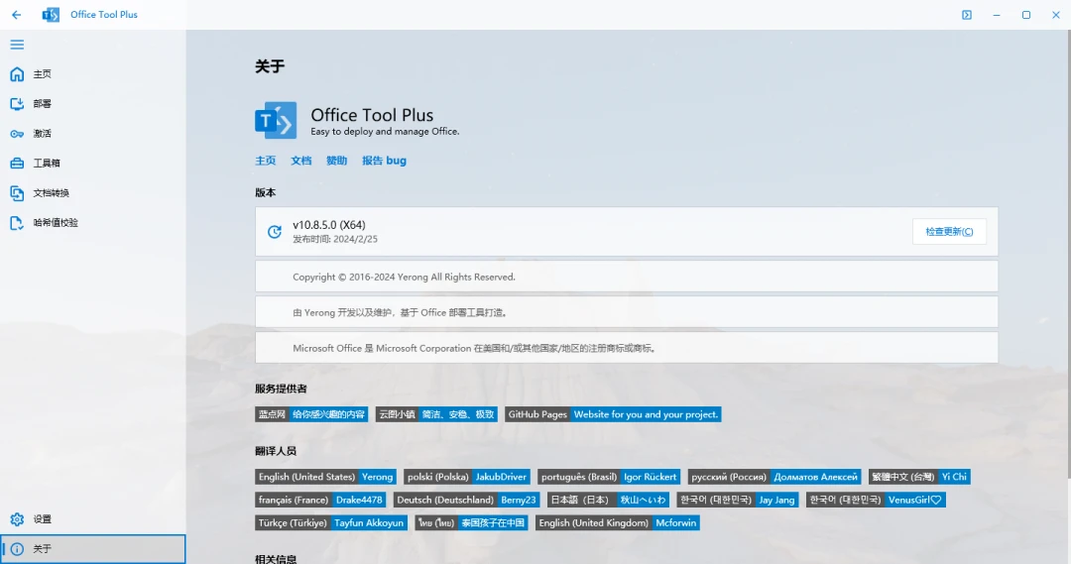Screen dimensions: 1071x564
Task: Open the 赞助 sponsor link
Action: [x=337, y=161]
